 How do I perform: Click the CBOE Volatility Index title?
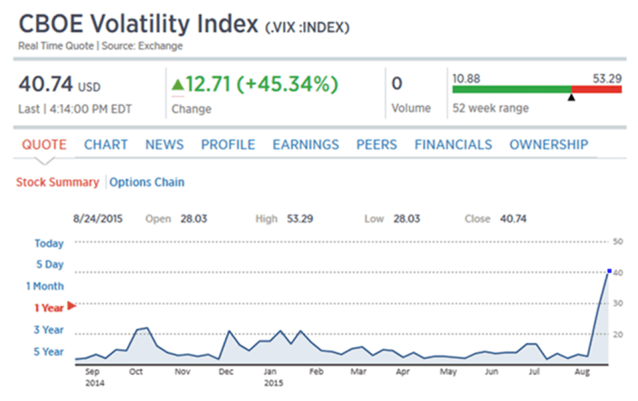click(x=139, y=24)
